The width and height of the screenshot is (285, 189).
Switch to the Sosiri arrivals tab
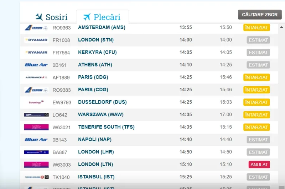point(51,17)
